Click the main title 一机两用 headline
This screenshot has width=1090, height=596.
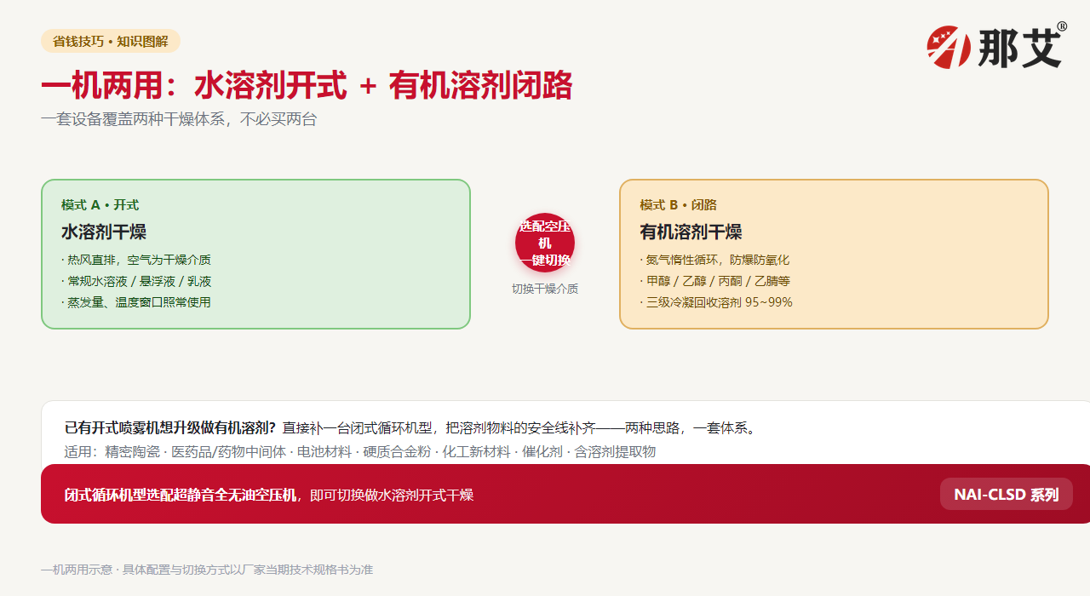[x=307, y=86]
